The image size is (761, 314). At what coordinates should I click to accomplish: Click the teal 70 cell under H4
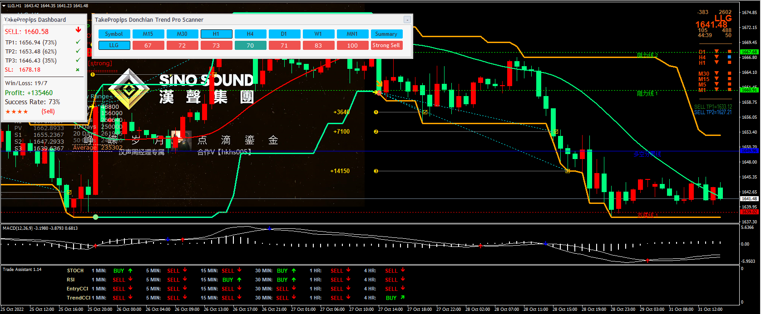pos(250,45)
